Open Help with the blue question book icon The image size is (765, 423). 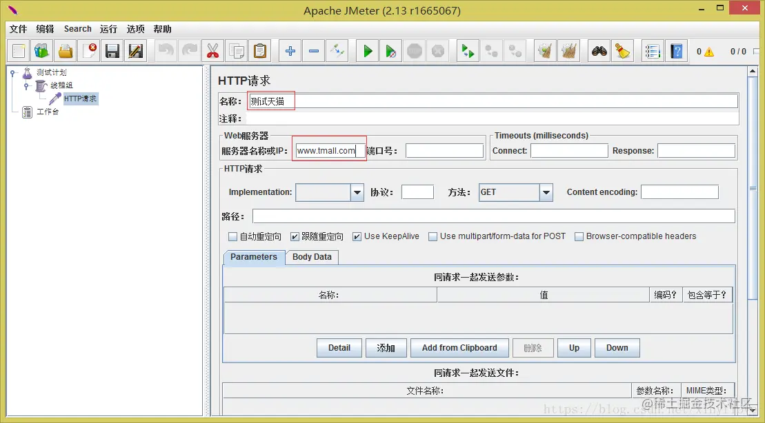pos(676,51)
